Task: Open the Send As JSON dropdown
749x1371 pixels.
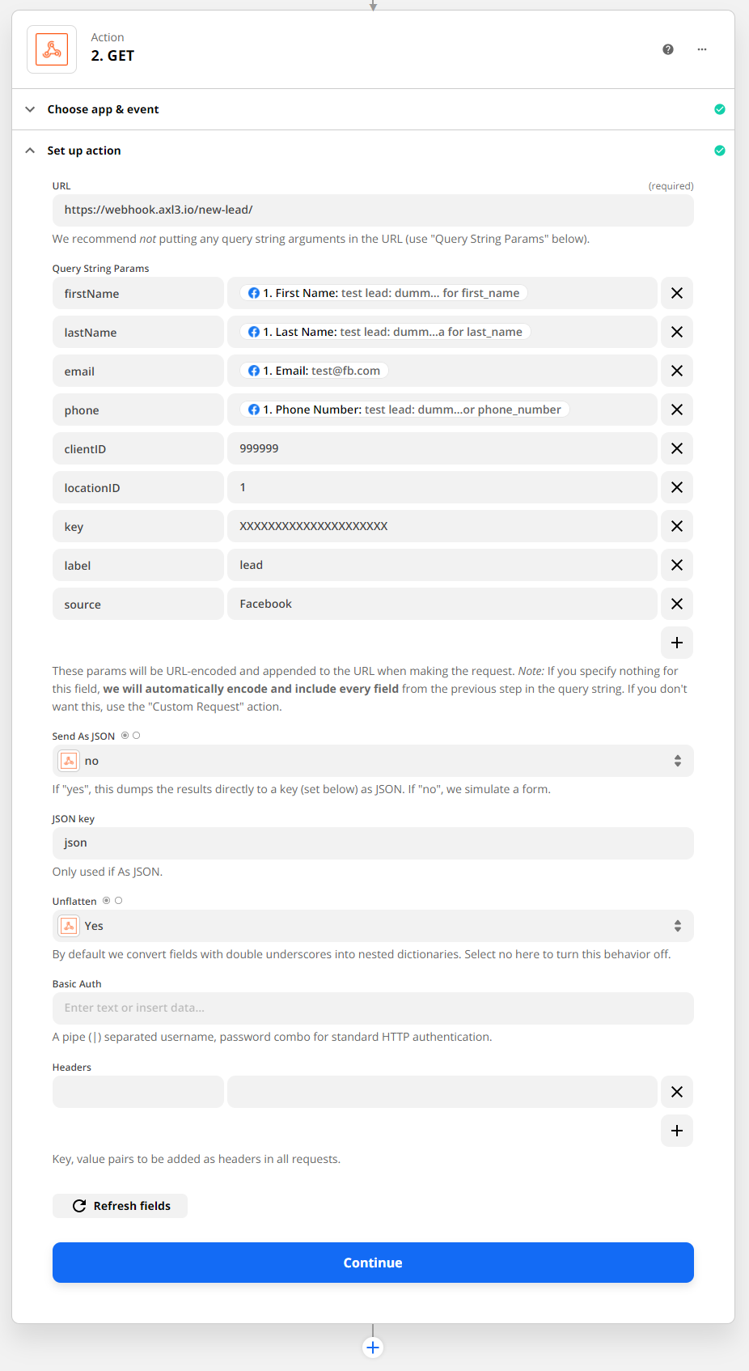Action: [x=373, y=761]
